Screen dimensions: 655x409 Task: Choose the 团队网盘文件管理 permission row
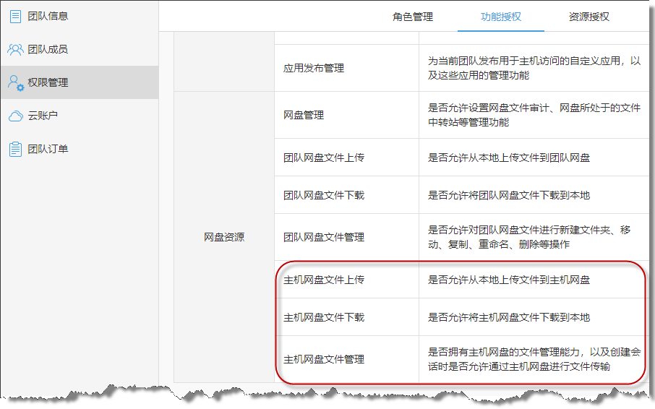(x=323, y=237)
